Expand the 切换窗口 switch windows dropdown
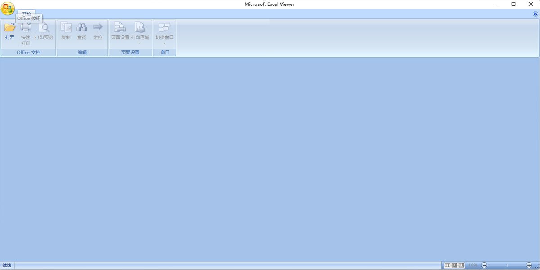This screenshot has height=270, width=540. [164, 33]
